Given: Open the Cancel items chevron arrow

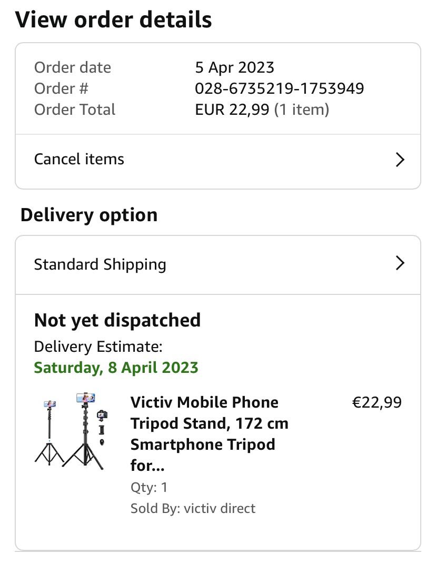Looking at the screenshot, I should (400, 160).
